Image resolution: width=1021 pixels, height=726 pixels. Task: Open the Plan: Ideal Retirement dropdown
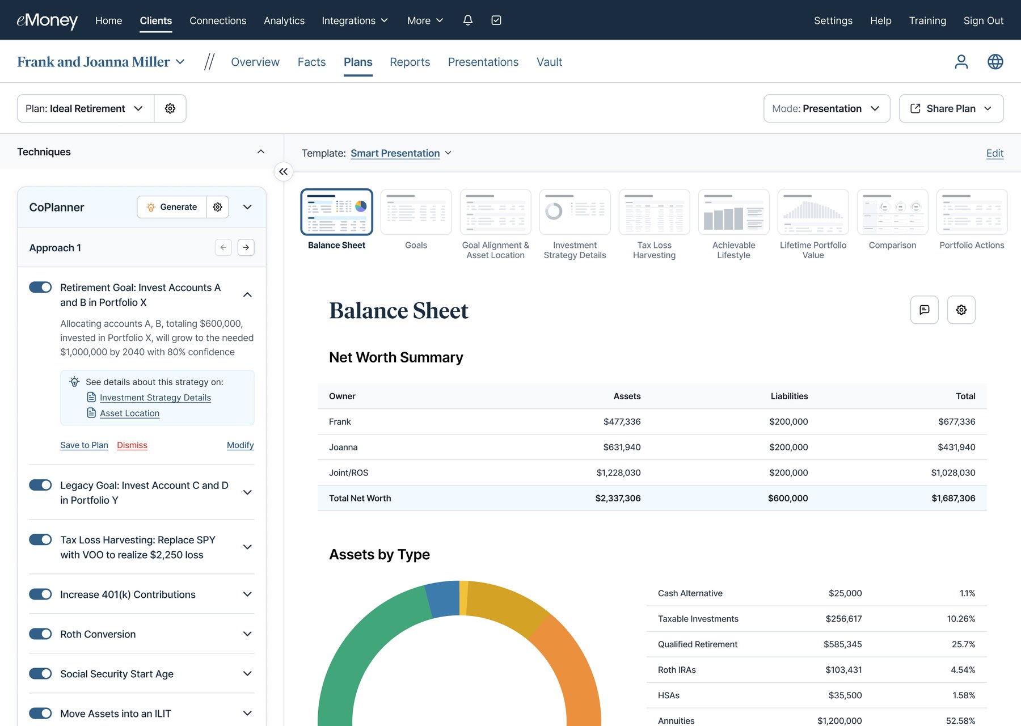pos(86,108)
